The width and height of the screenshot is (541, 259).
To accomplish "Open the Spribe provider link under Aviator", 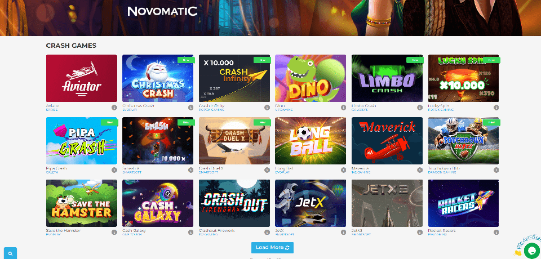I will coord(52,110).
